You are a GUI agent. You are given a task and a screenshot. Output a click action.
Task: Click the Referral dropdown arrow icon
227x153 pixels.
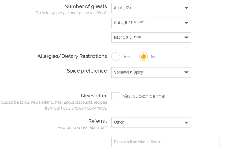click(186, 122)
